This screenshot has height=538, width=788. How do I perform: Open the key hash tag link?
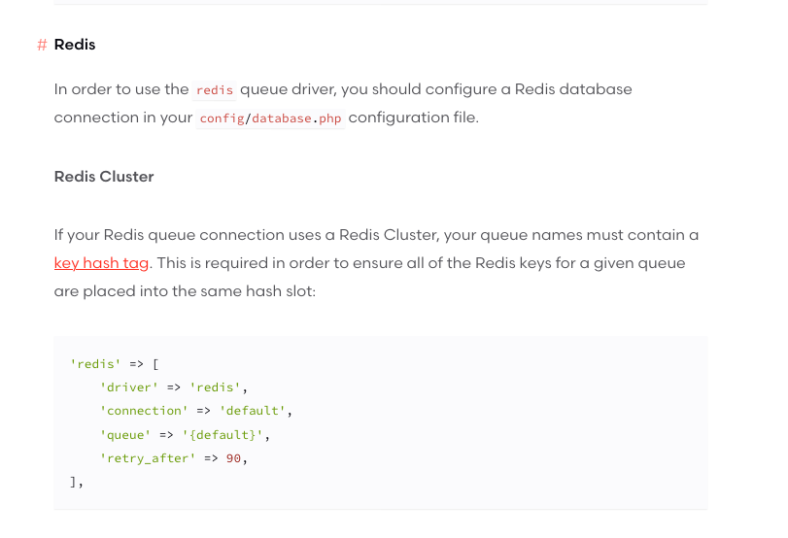coord(101,263)
